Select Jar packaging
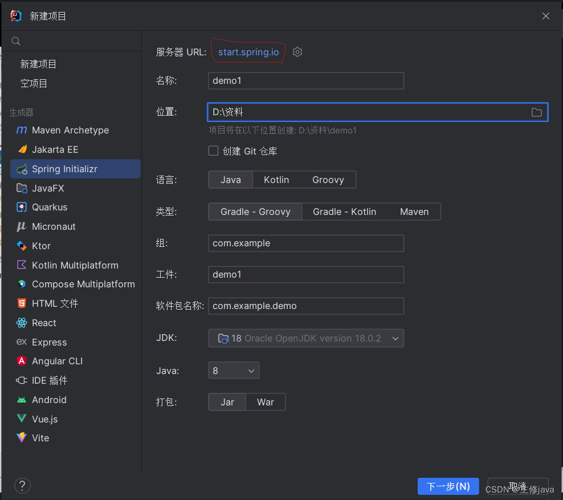This screenshot has width=563, height=500. tap(227, 402)
